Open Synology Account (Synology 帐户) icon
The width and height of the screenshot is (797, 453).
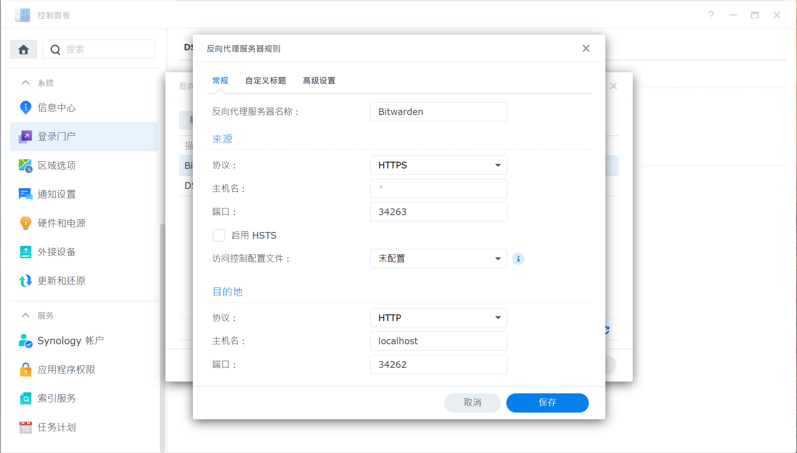click(26, 341)
